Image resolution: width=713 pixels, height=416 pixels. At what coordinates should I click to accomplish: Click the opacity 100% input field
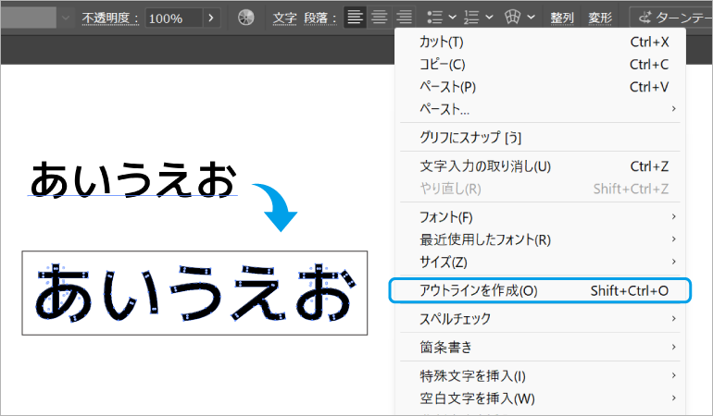(x=174, y=18)
